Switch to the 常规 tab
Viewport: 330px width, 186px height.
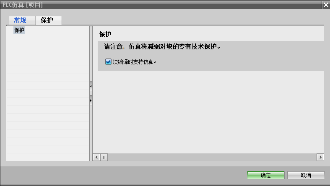tap(22, 20)
